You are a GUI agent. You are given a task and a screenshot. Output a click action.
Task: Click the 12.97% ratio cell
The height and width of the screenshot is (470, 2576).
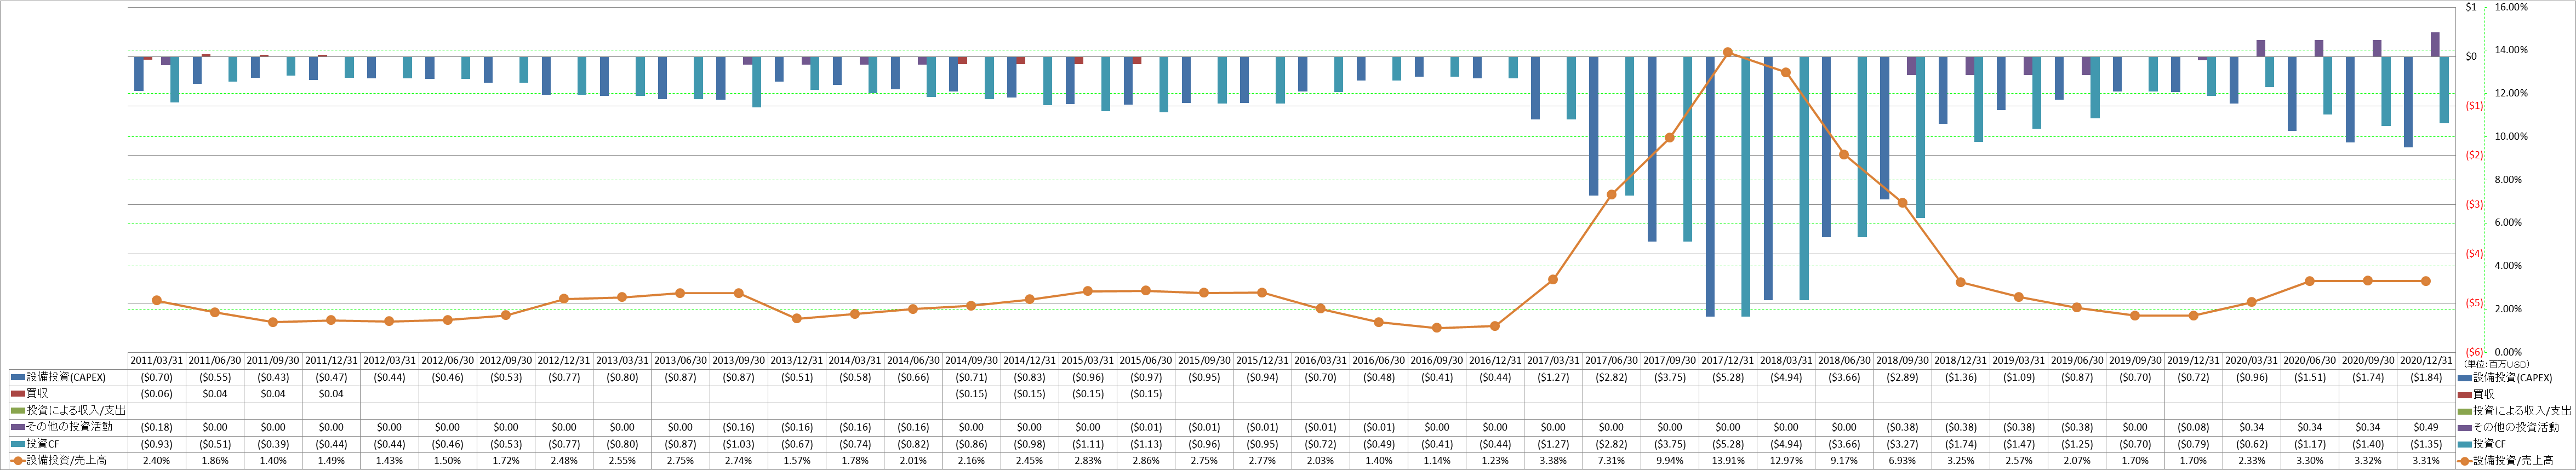tap(1786, 461)
